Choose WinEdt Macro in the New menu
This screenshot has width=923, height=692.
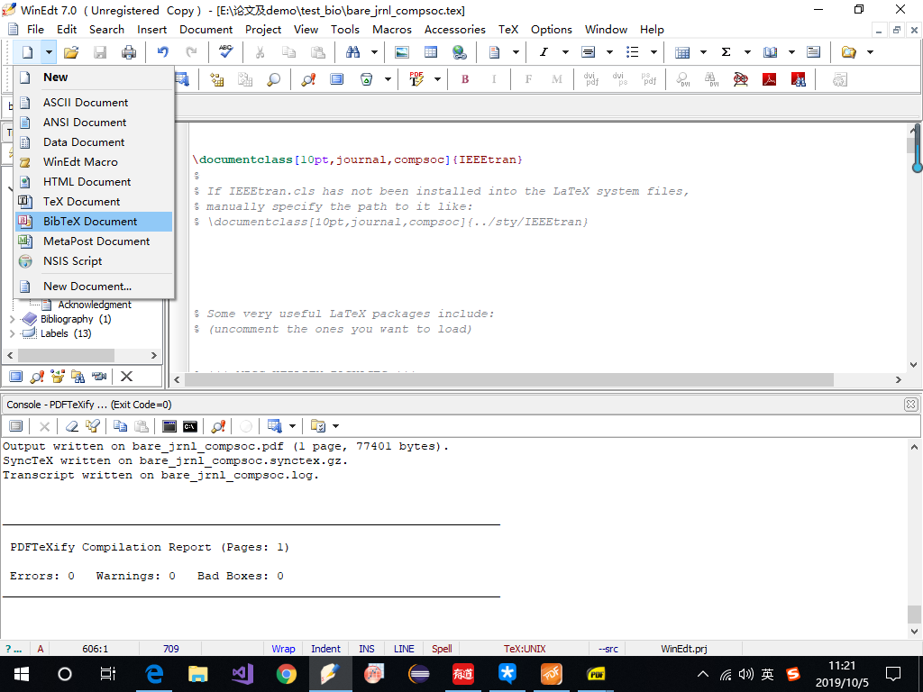coord(94,162)
